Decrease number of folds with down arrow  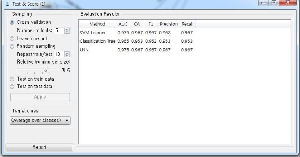[67, 32]
